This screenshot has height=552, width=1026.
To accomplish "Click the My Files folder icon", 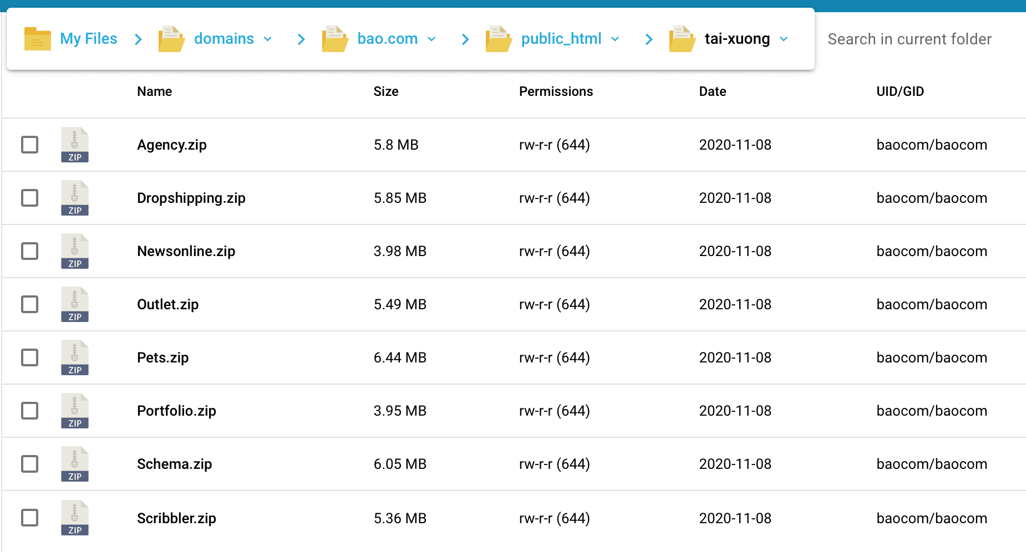I will (x=37, y=39).
